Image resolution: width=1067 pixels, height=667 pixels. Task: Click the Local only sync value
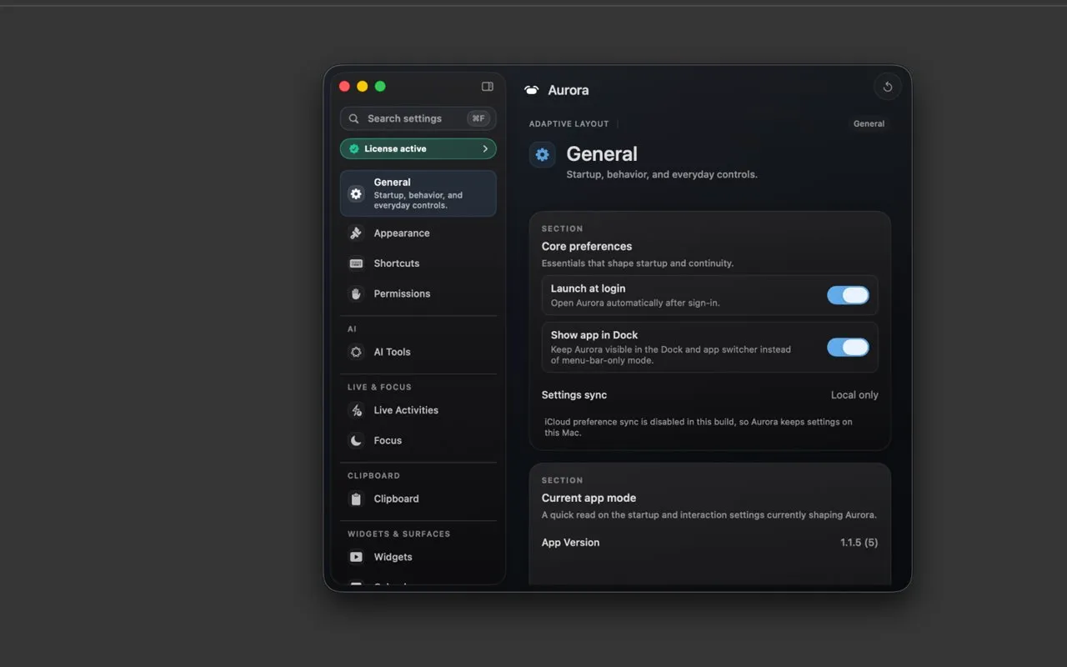click(854, 395)
